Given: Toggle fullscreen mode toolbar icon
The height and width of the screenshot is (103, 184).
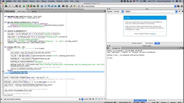Looking at the screenshot, I should click(x=67, y=6).
